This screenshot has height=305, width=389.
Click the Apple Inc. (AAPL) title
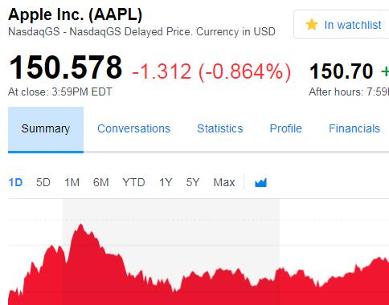click(75, 14)
